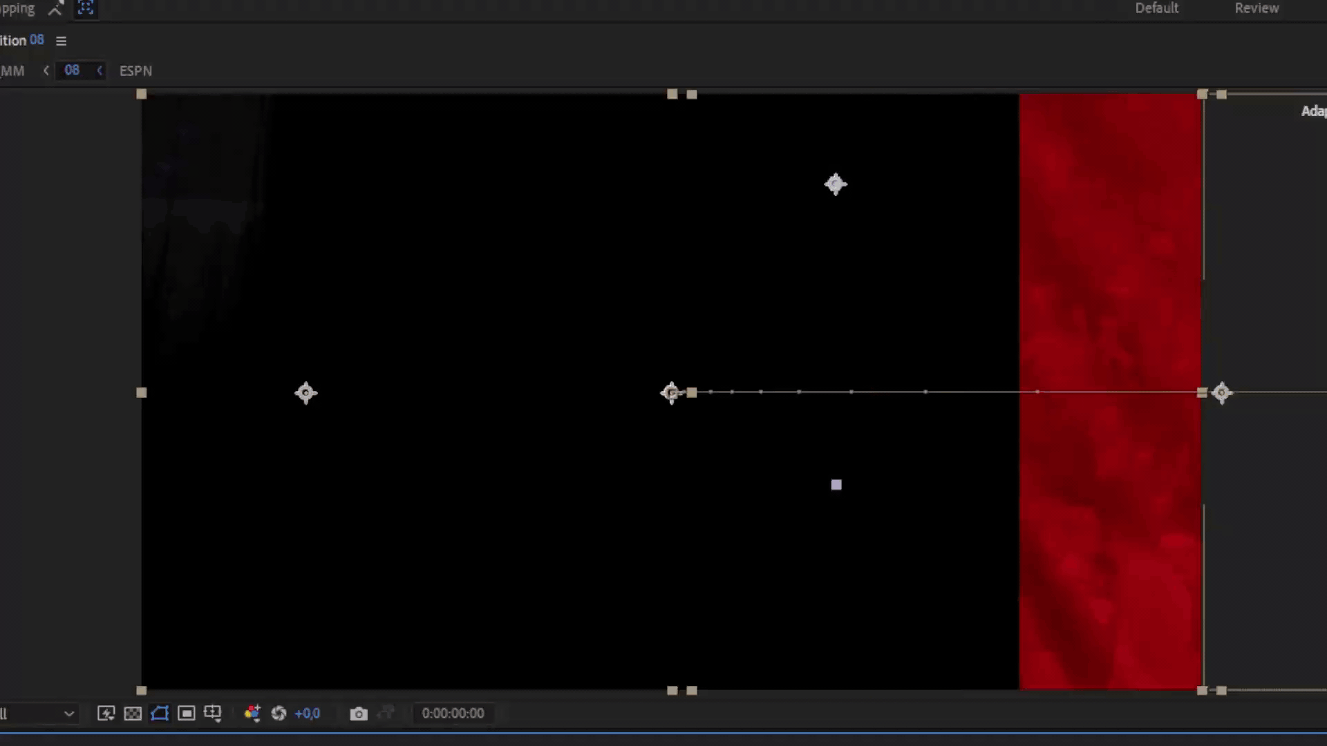Toggle the Fast Previews button
This screenshot has height=746, width=1327.
point(106,714)
